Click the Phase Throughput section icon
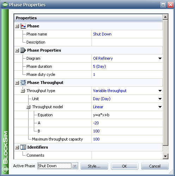Viewport: 175px width, 176px height. point(23,83)
